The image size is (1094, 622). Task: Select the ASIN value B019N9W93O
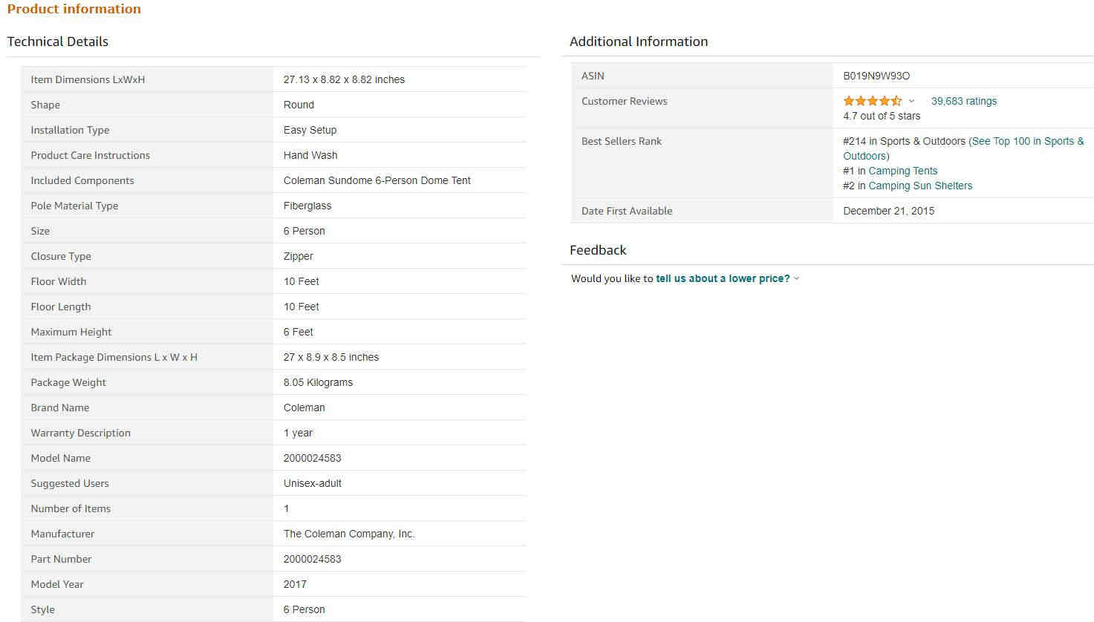click(876, 76)
